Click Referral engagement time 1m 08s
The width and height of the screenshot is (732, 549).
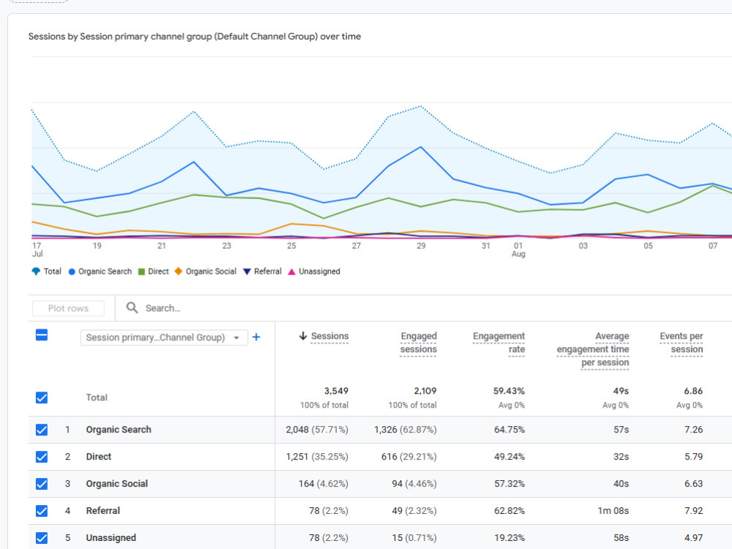coord(613,511)
